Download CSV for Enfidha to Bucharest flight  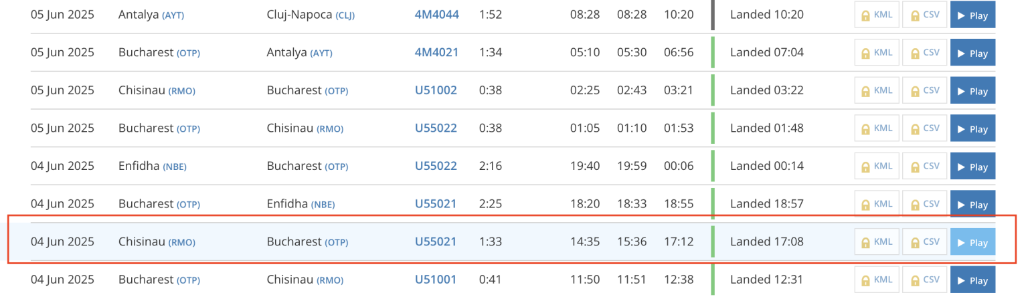coord(924,167)
